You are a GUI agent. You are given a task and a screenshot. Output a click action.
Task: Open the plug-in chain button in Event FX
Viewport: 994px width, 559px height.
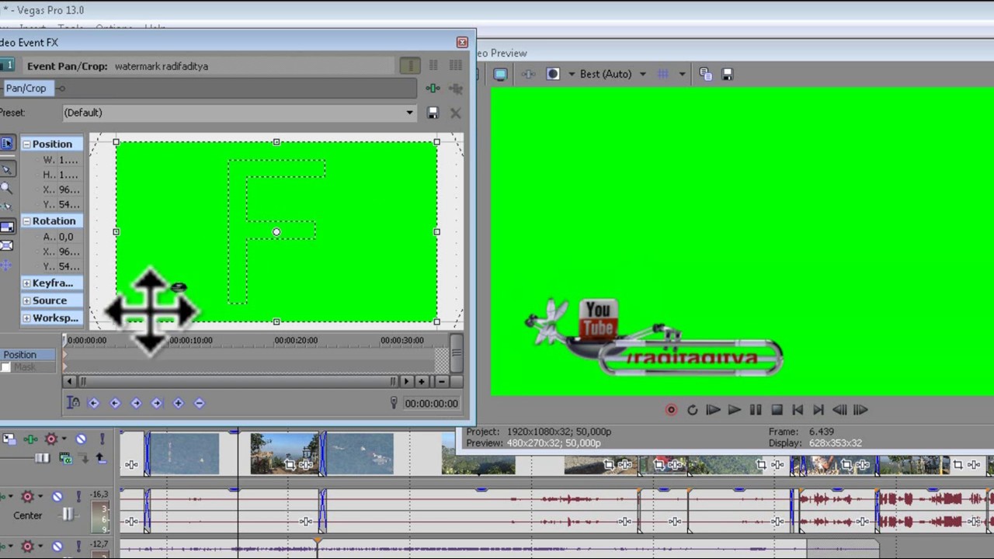pos(433,89)
